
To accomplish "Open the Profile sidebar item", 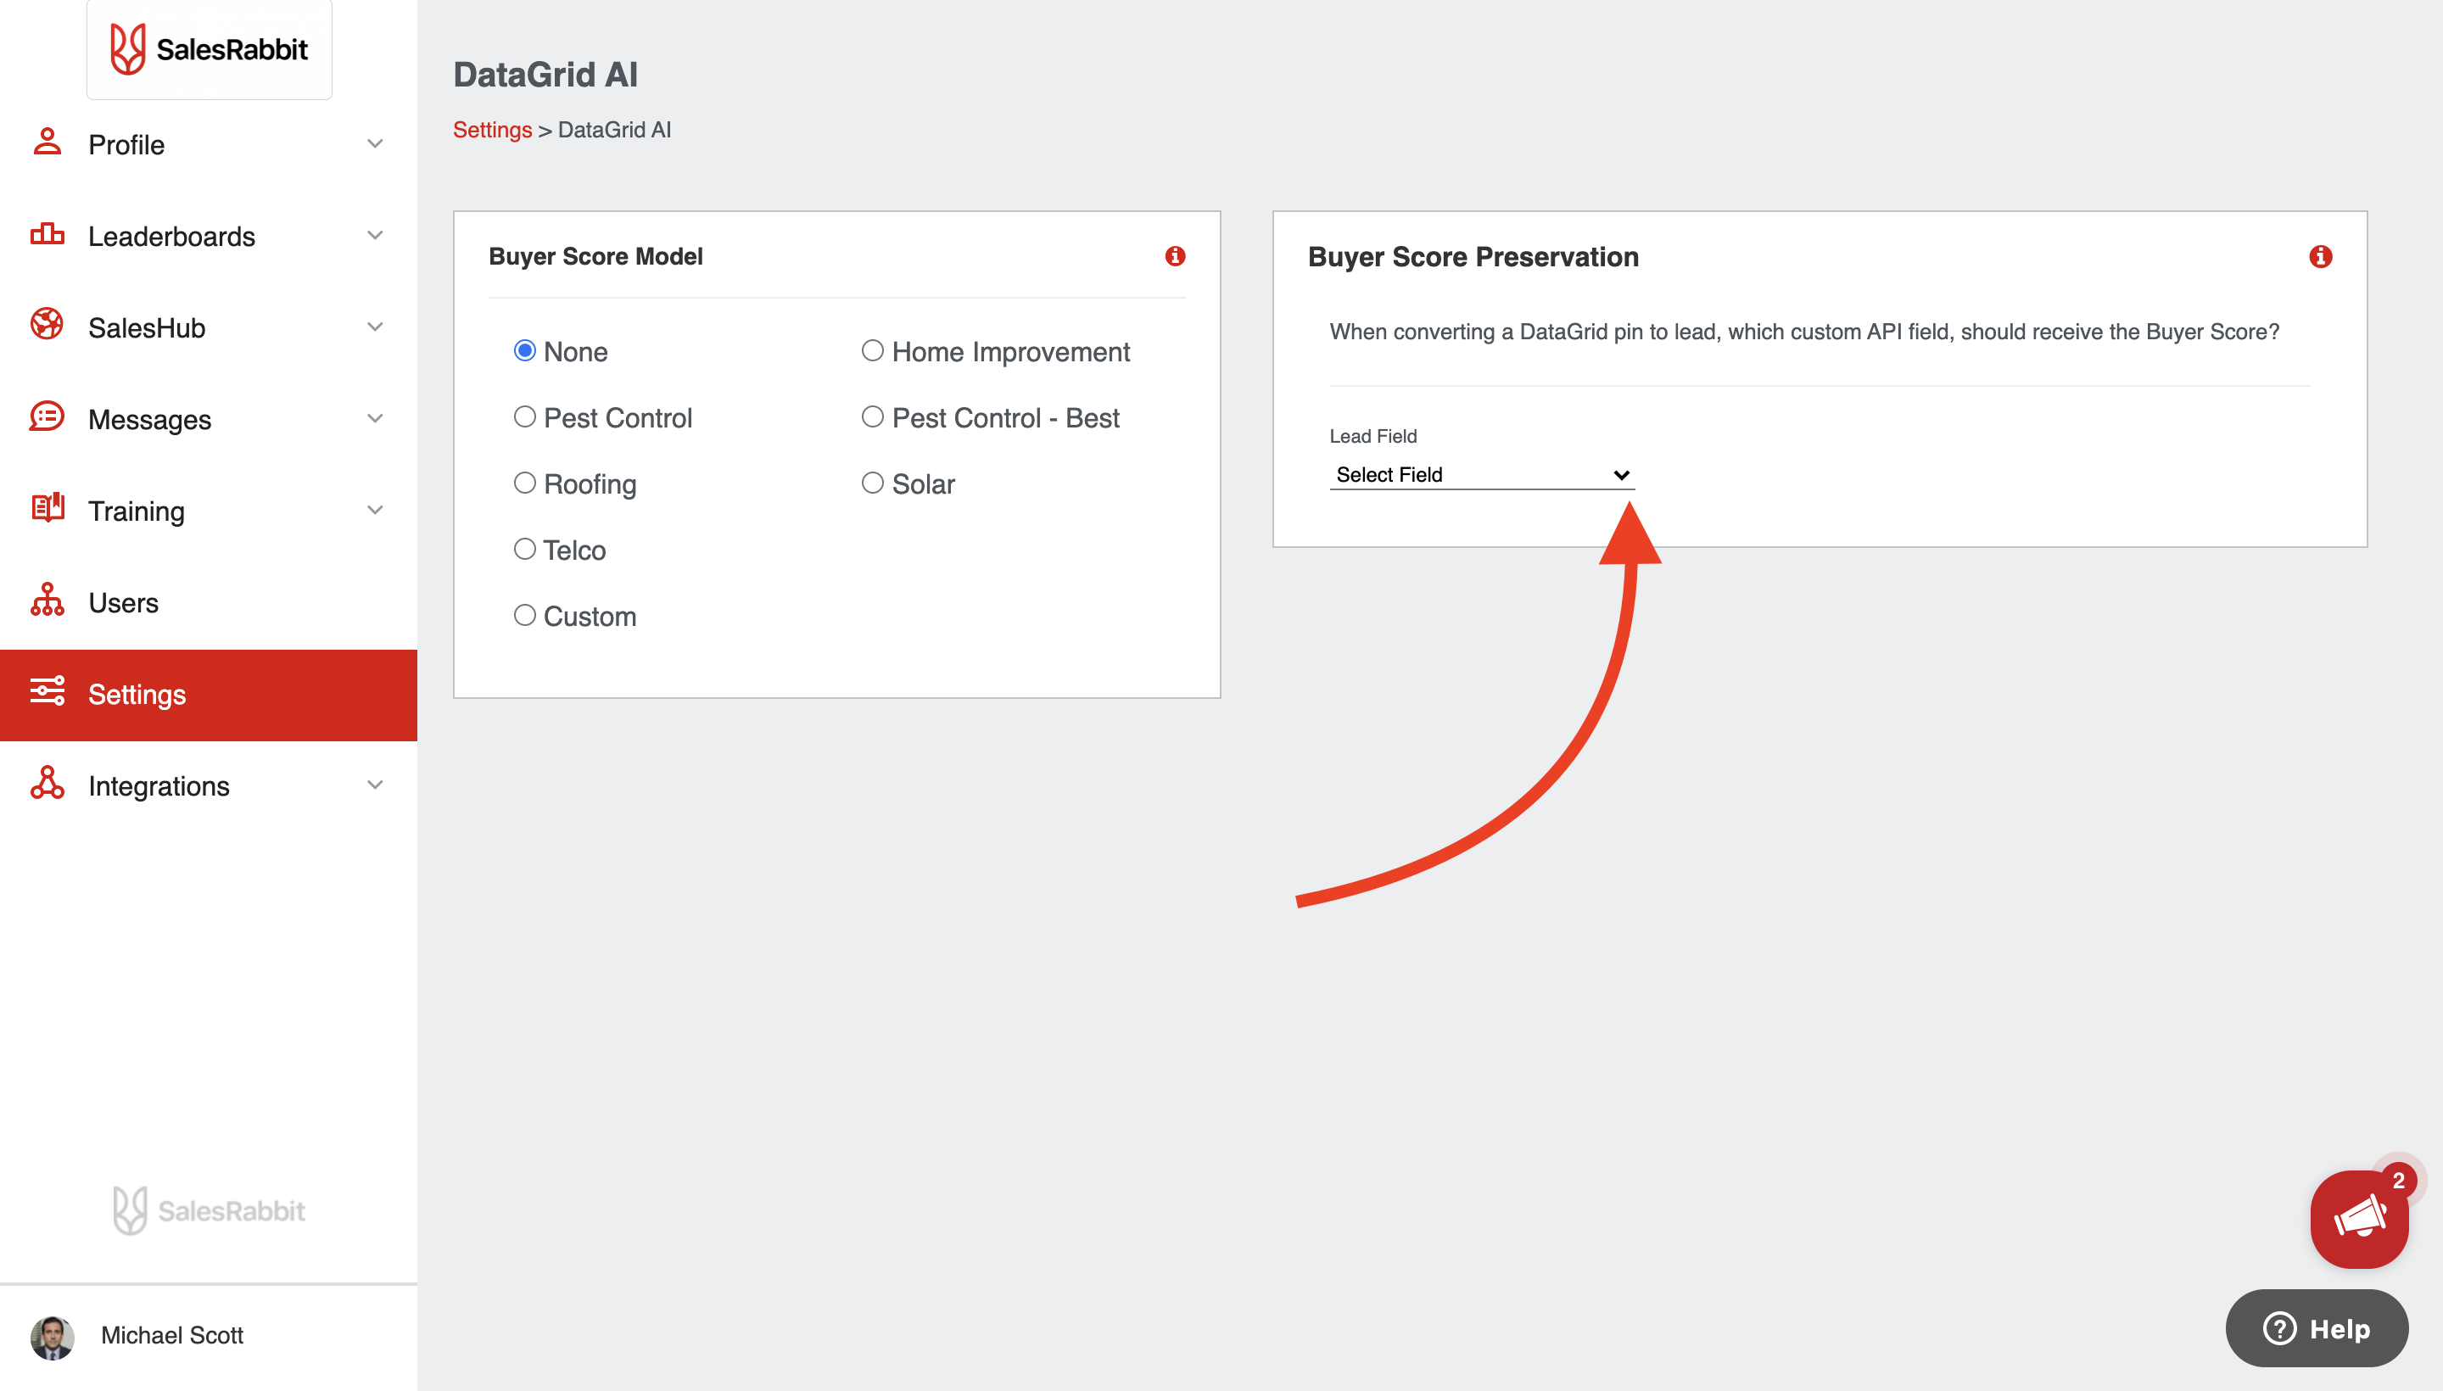I will [209, 144].
